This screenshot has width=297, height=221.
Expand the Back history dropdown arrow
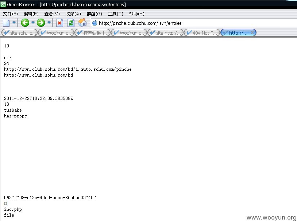(x=33, y=23)
